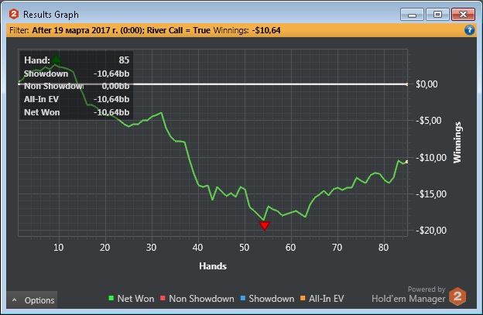Click the Results Graph title bar app icon

point(14,14)
